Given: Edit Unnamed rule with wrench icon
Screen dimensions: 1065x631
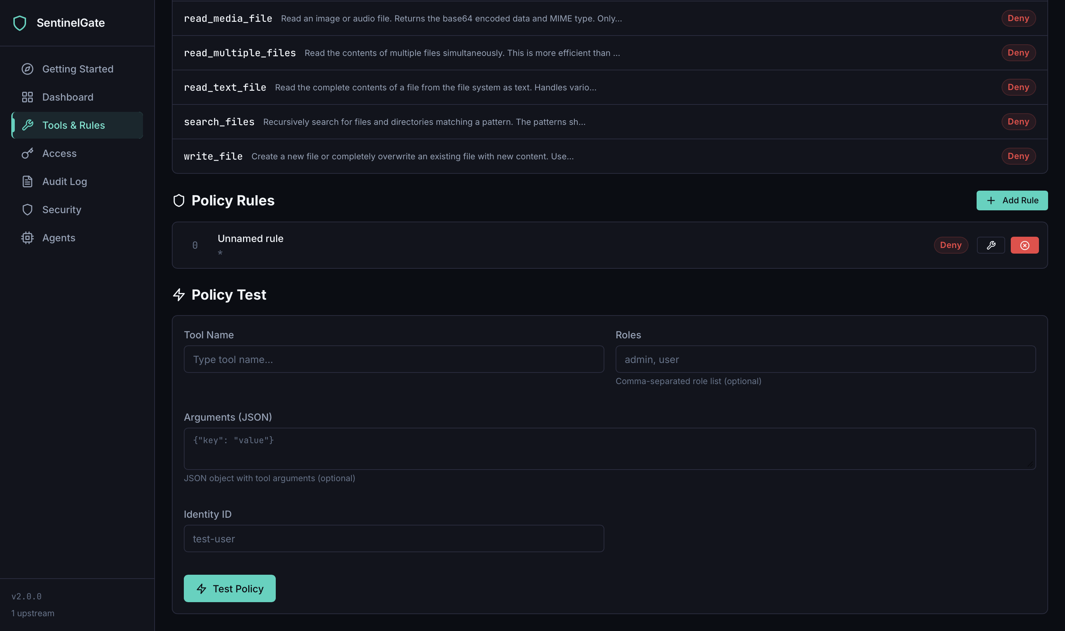Looking at the screenshot, I should tap(990, 245).
